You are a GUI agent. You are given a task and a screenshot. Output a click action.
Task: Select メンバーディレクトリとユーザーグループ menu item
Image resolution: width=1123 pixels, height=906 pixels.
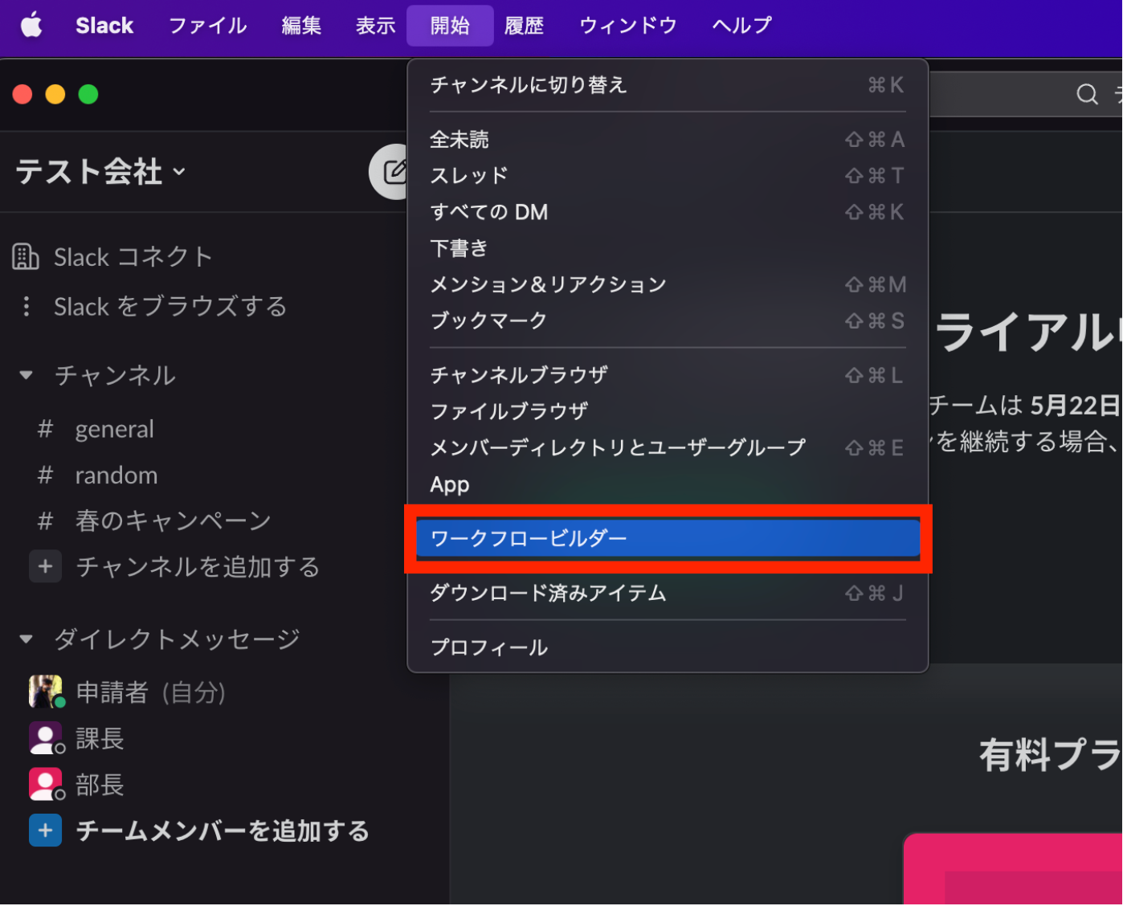(668, 447)
